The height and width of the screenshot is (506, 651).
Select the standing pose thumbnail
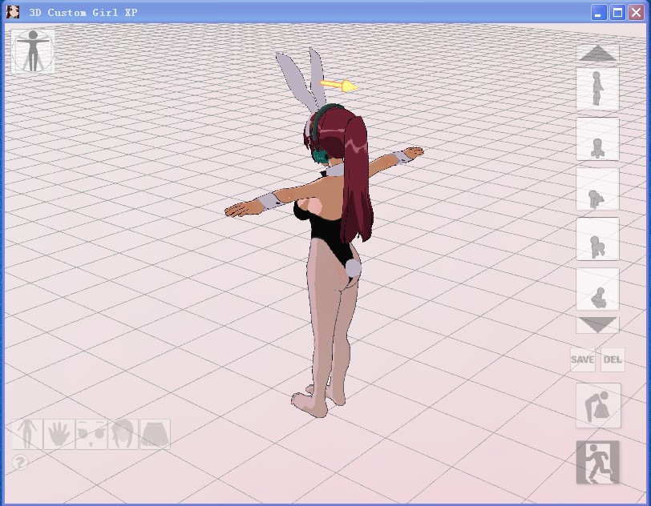click(x=597, y=89)
